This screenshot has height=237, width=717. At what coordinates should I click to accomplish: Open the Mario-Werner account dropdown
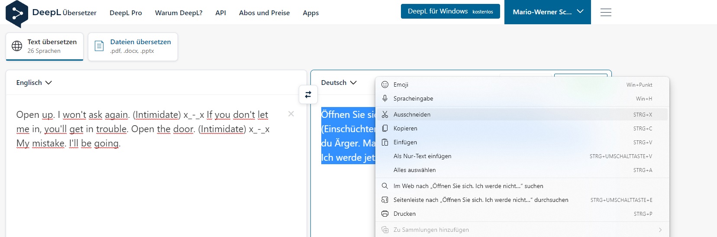547,12
